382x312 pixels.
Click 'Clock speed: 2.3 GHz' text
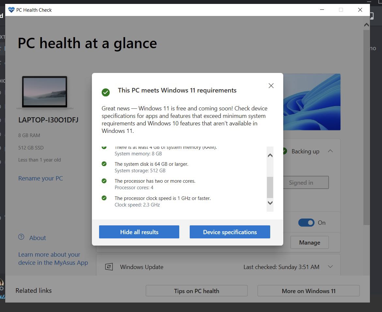click(x=137, y=205)
